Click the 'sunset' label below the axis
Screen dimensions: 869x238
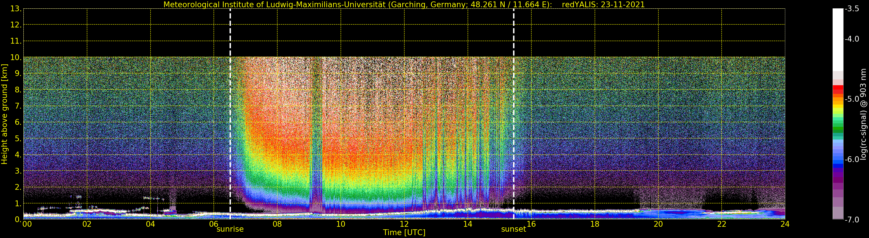(513, 229)
